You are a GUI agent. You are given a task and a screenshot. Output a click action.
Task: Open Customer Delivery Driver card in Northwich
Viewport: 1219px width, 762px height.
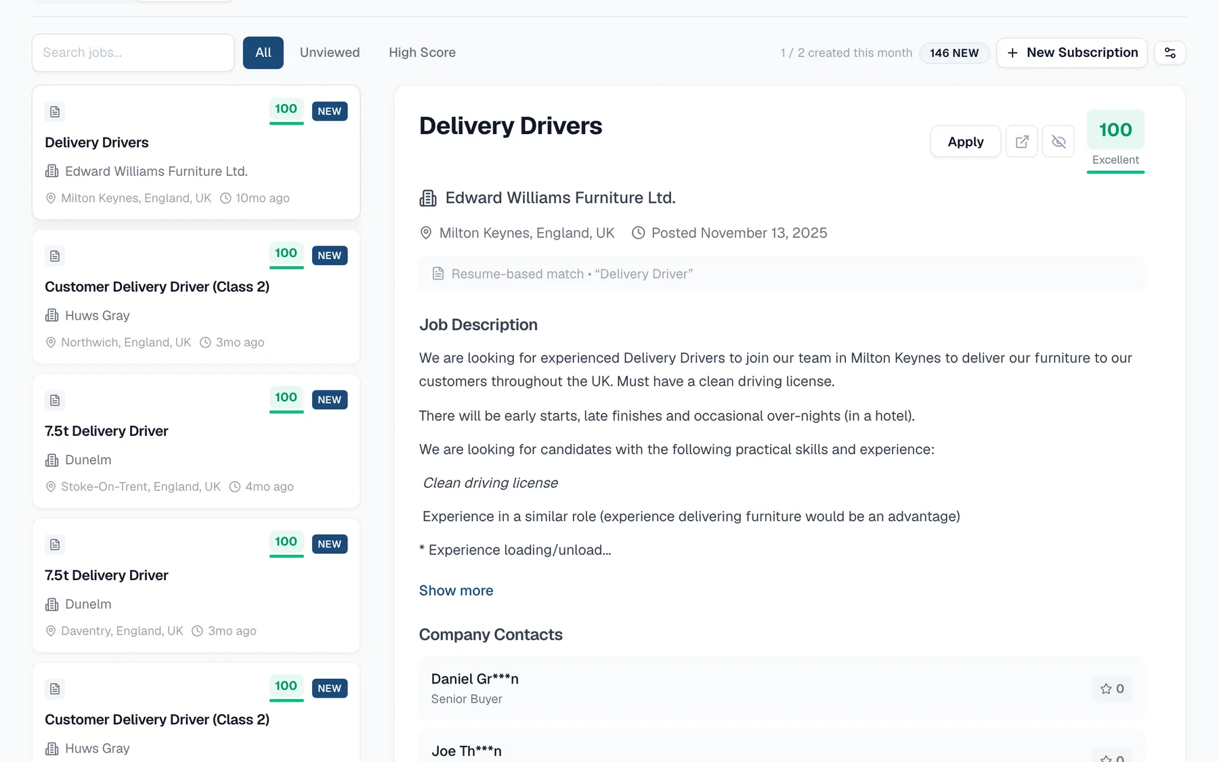pos(196,296)
